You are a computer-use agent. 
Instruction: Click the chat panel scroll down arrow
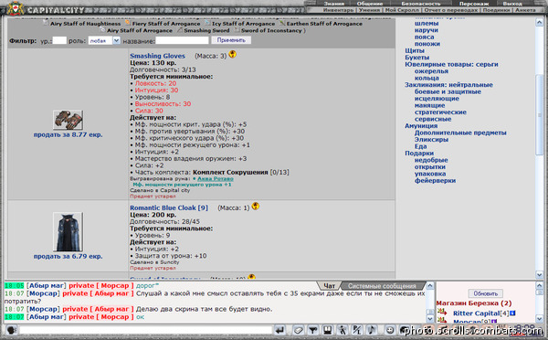430,319
